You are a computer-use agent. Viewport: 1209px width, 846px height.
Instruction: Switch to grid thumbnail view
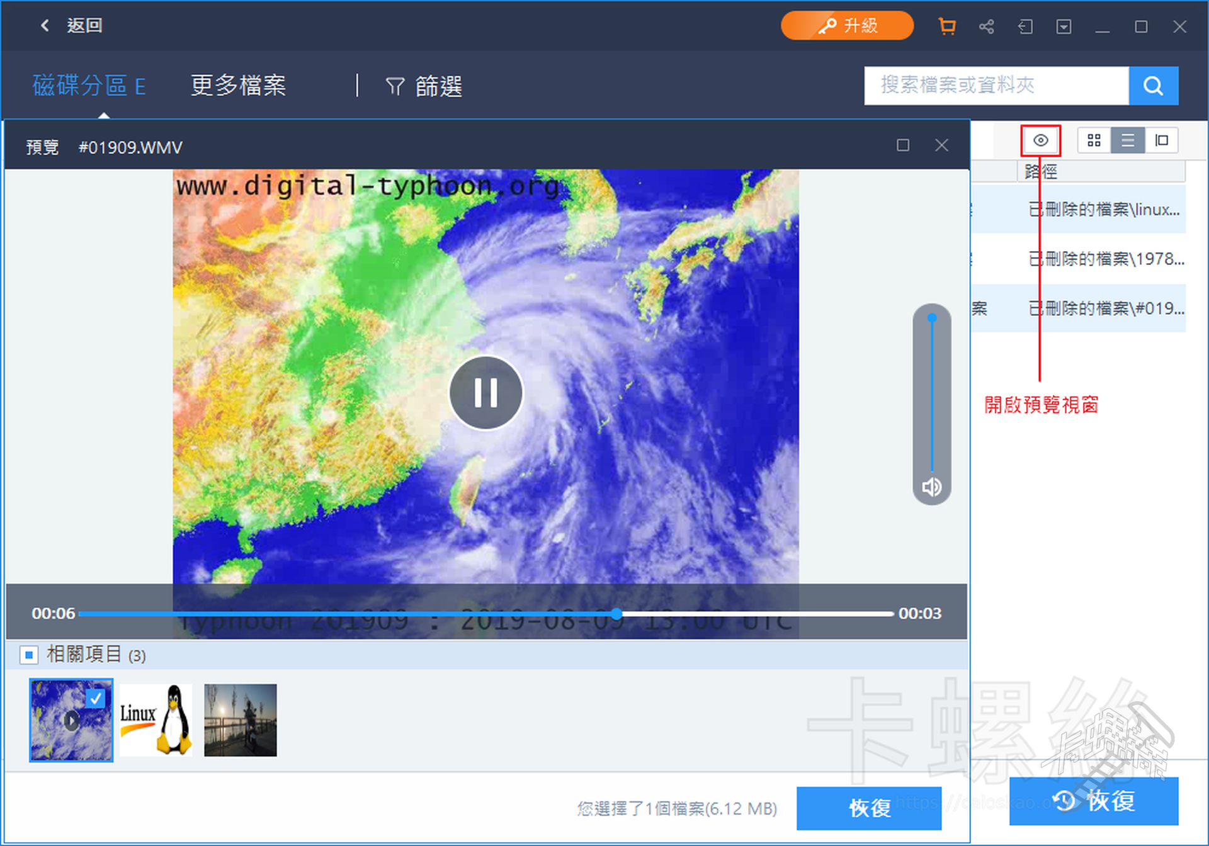pyautogui.click(x=1094, y=140)
